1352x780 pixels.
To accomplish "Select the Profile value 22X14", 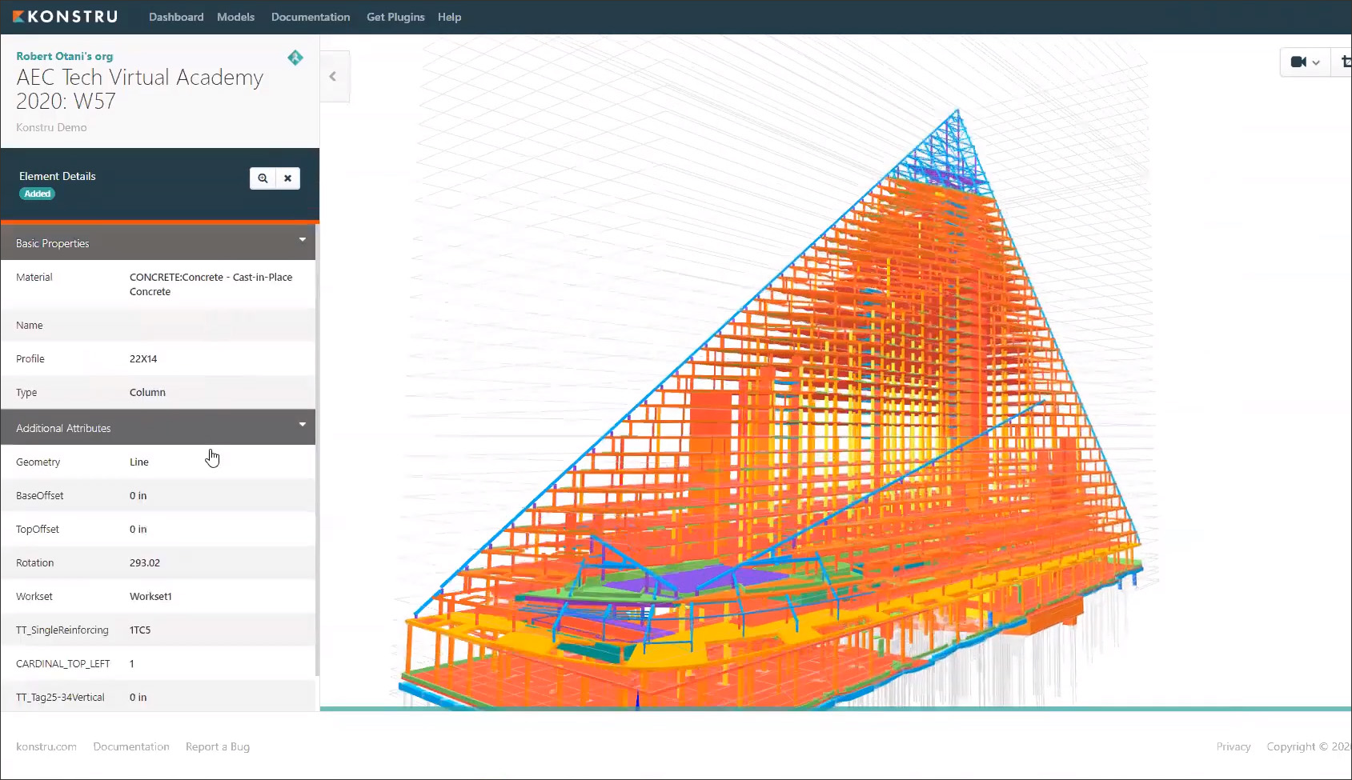I will (x=143, y=358).
